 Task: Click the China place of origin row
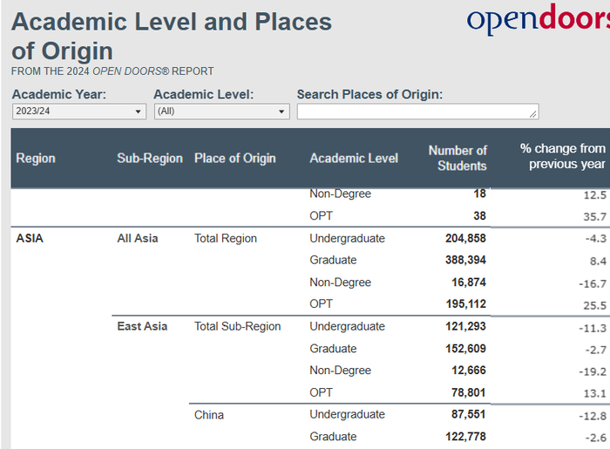tap(209, 415)
